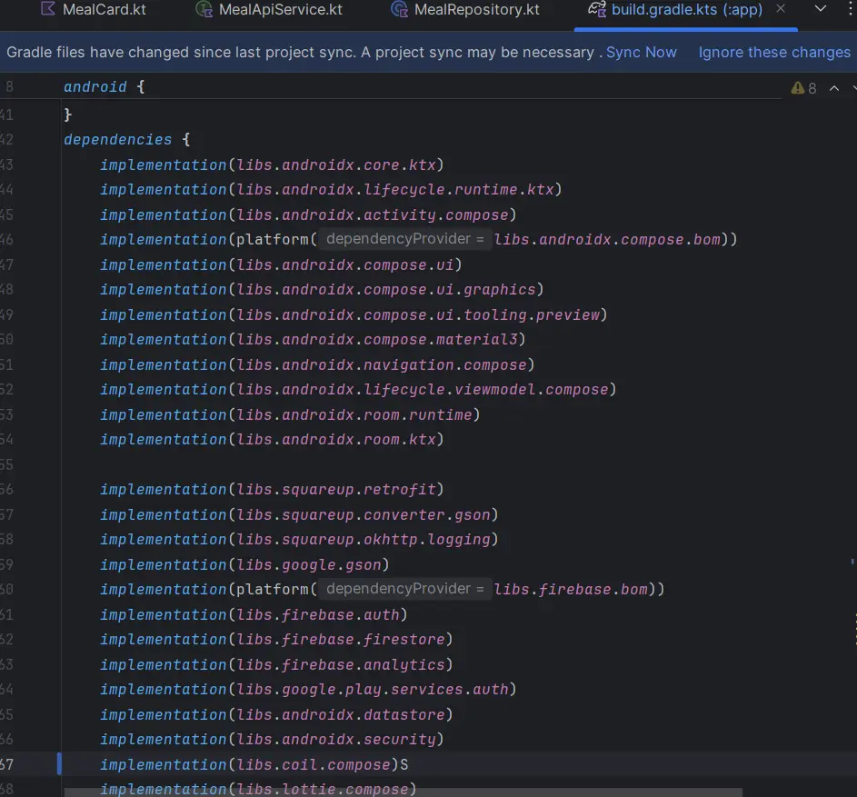This screenshot has width=857, height=797.
Task: Click libs.androidx.room.runtime line
Action: (290, 415)
